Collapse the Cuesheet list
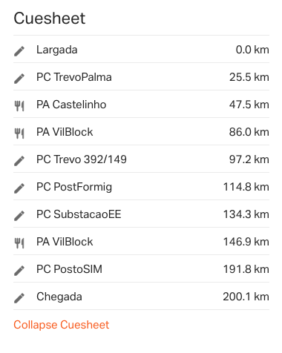The image size is (282, 353). 61,325
